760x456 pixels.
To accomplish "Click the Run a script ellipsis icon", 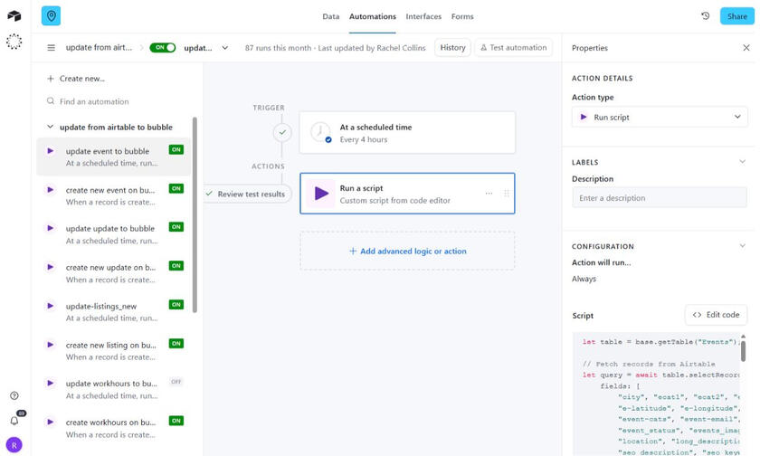I will tap(489, 194).
